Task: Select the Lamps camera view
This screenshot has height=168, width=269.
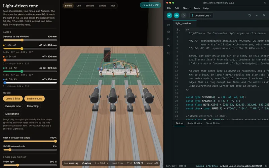Action: point(103,6)
